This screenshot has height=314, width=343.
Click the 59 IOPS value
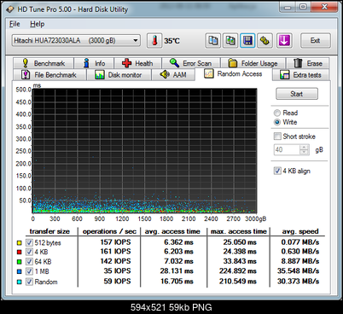tap(117, 282)
